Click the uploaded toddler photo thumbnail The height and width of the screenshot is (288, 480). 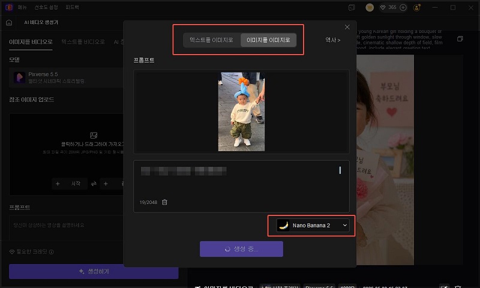coord(241,112)
